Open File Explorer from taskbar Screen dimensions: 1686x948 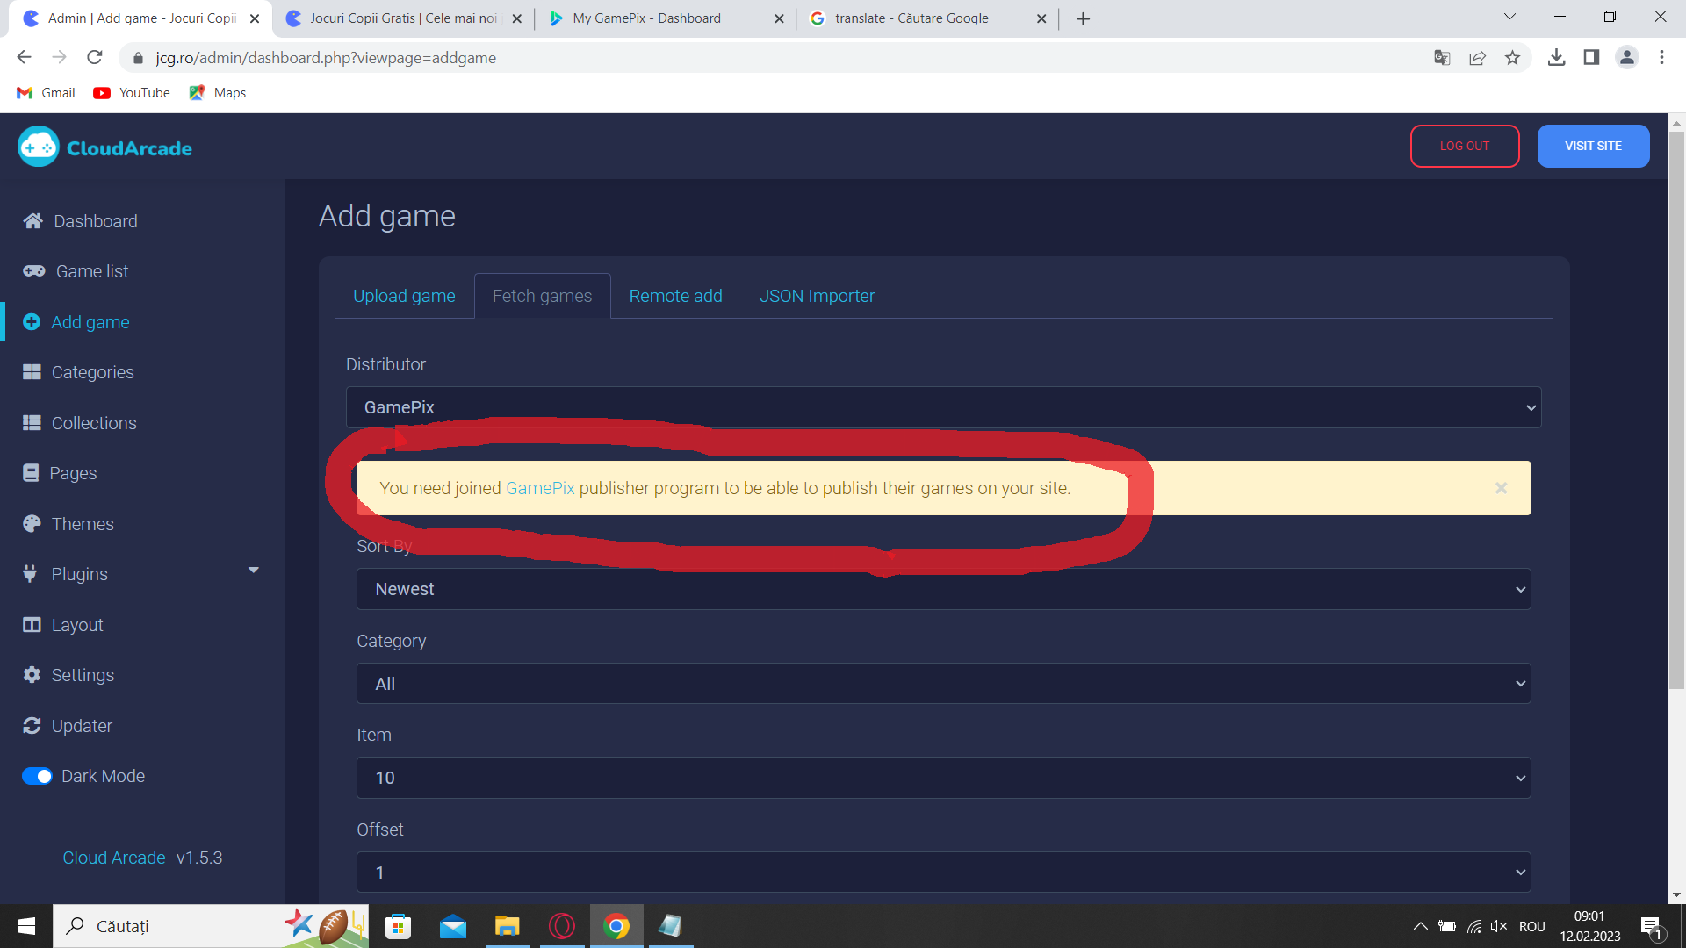(507, 926)
